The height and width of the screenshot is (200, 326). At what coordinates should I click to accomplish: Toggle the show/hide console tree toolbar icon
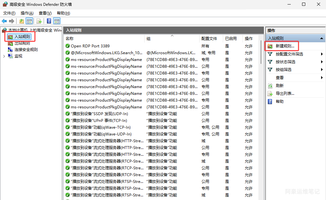coord(29,21)
